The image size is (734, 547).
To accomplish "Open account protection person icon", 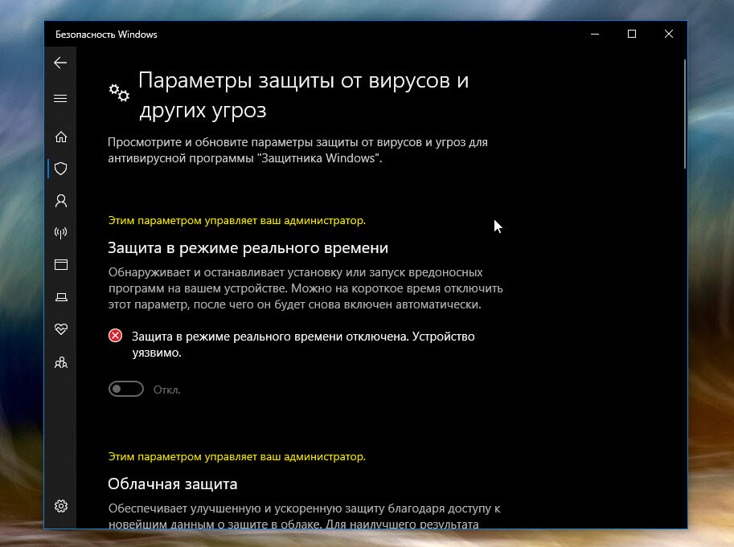I will pyautogui.click(x=60, y=200).
